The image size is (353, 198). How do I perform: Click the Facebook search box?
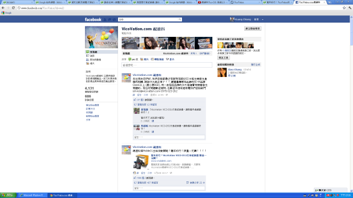click(x=148, y=20)
